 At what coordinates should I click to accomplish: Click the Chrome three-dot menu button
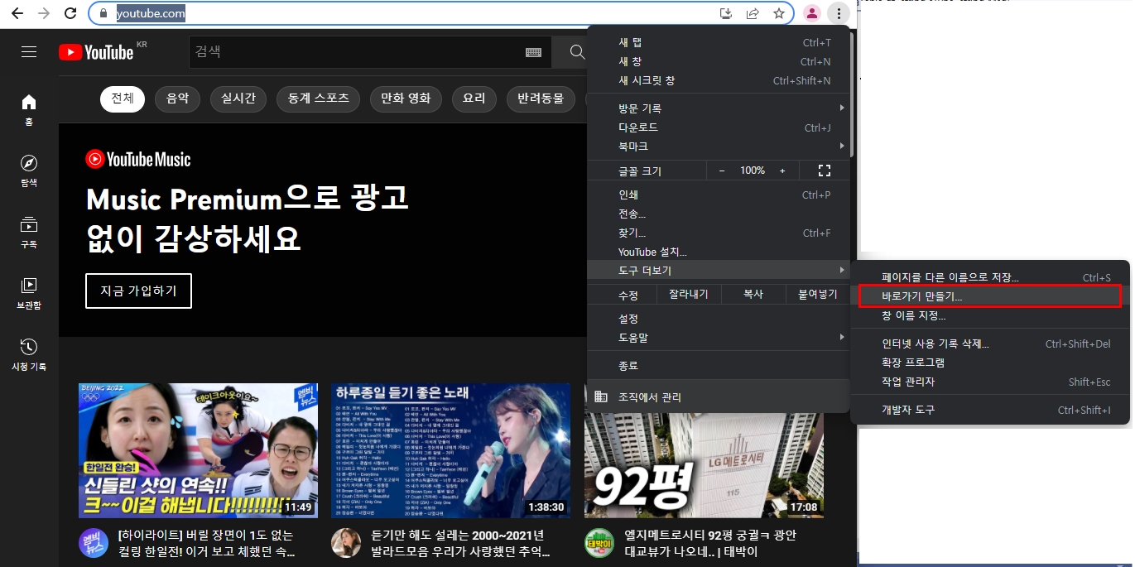click(839, 13)
